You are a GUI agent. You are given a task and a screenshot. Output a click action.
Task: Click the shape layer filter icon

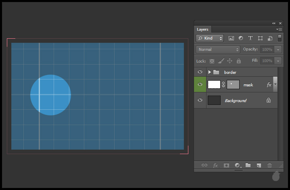[x=260, y=38]
